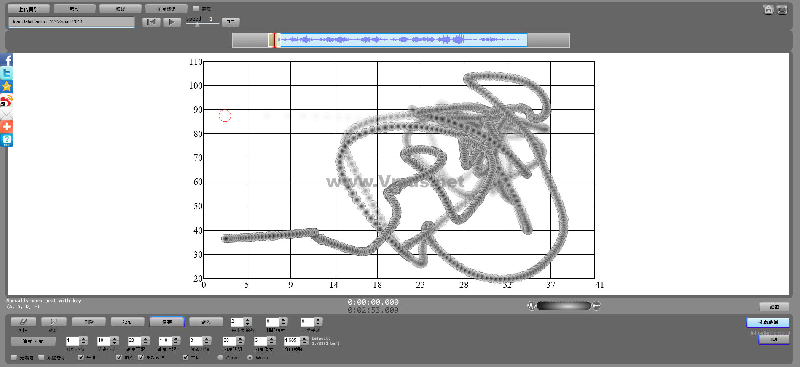Viewport: 800px width, 367px height.
Task: Select the Curve radio button
Action: [x=220, y=357]
